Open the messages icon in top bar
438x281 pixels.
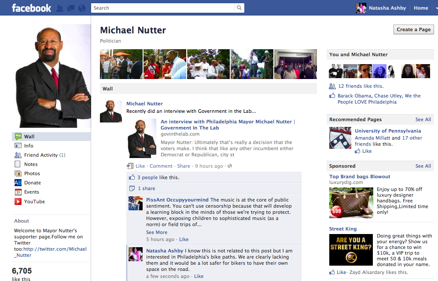tap(70, 8)
